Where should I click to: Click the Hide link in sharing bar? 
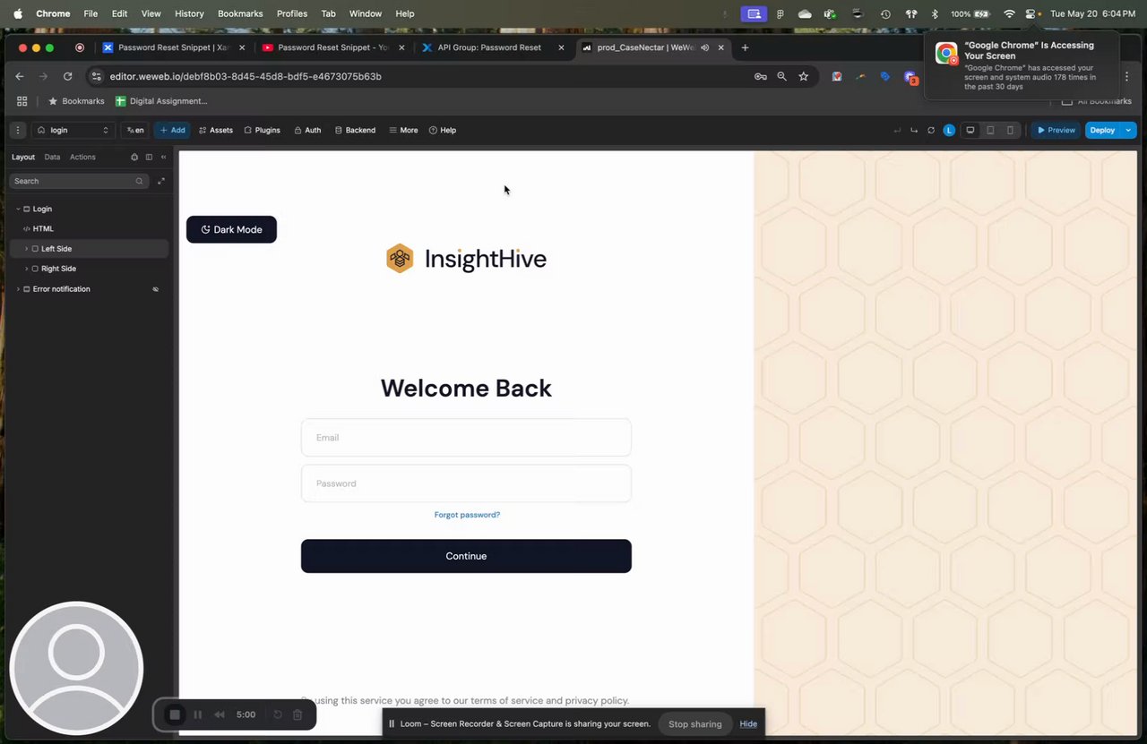(748, 723)
